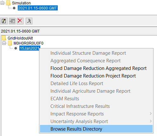Click the red X delete icon
This screenshot has width=157, height=136.
pos(20,21)
